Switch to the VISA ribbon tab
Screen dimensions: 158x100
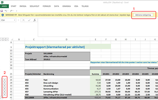76,6
